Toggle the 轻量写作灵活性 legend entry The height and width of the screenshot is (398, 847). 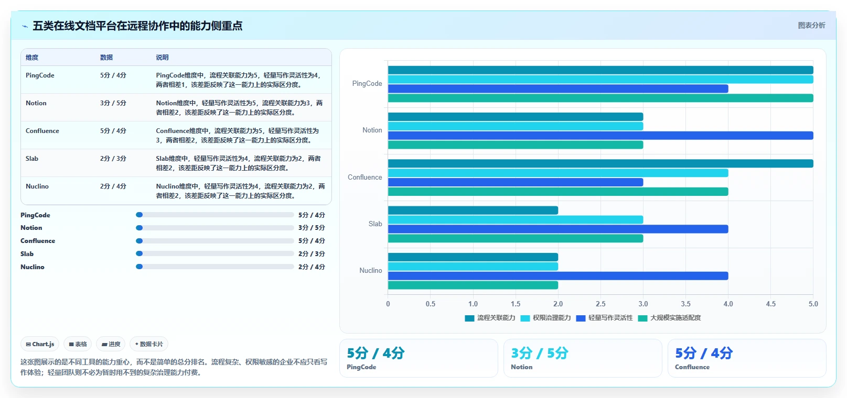604,318
